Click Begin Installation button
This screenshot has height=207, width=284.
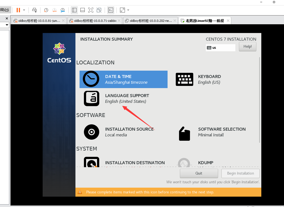point(240,173)
